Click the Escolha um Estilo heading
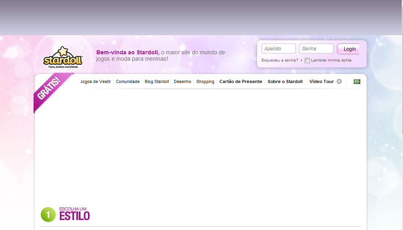 click(74, 214)
